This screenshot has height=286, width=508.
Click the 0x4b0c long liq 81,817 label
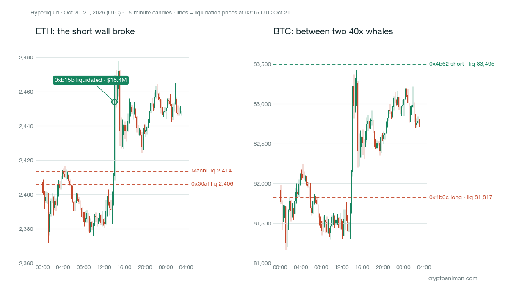(x=461, y=197)
